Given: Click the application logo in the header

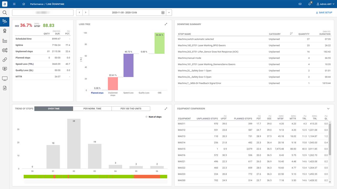Looking at the screenshot, I should point(5,4).
